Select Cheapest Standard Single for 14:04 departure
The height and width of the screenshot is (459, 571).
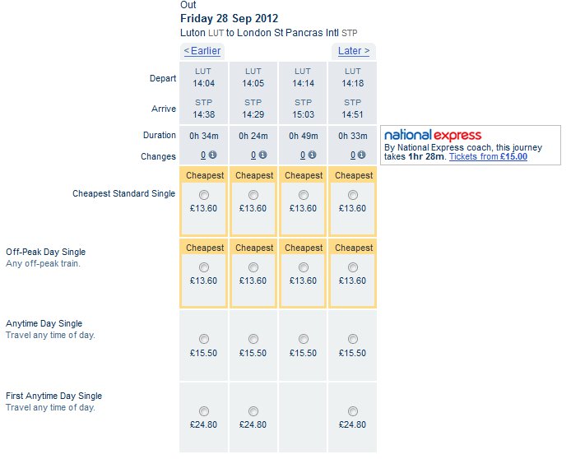click(204, 195)
